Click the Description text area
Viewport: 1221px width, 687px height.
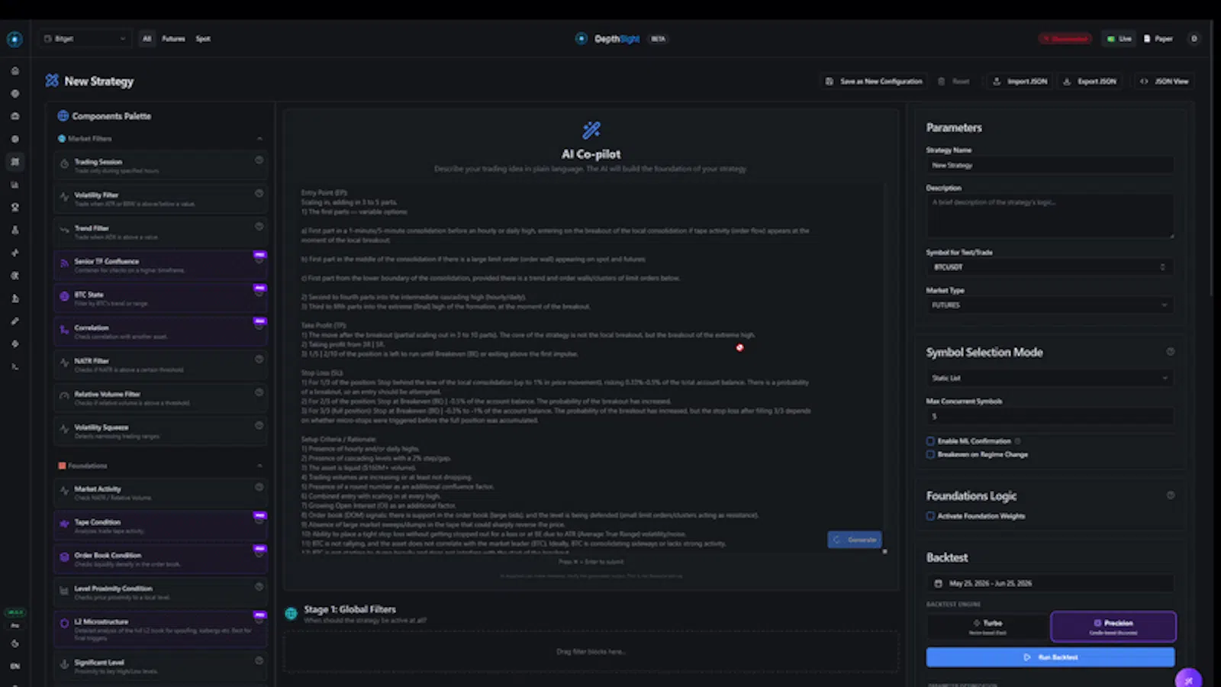(x=1050, y=215)
